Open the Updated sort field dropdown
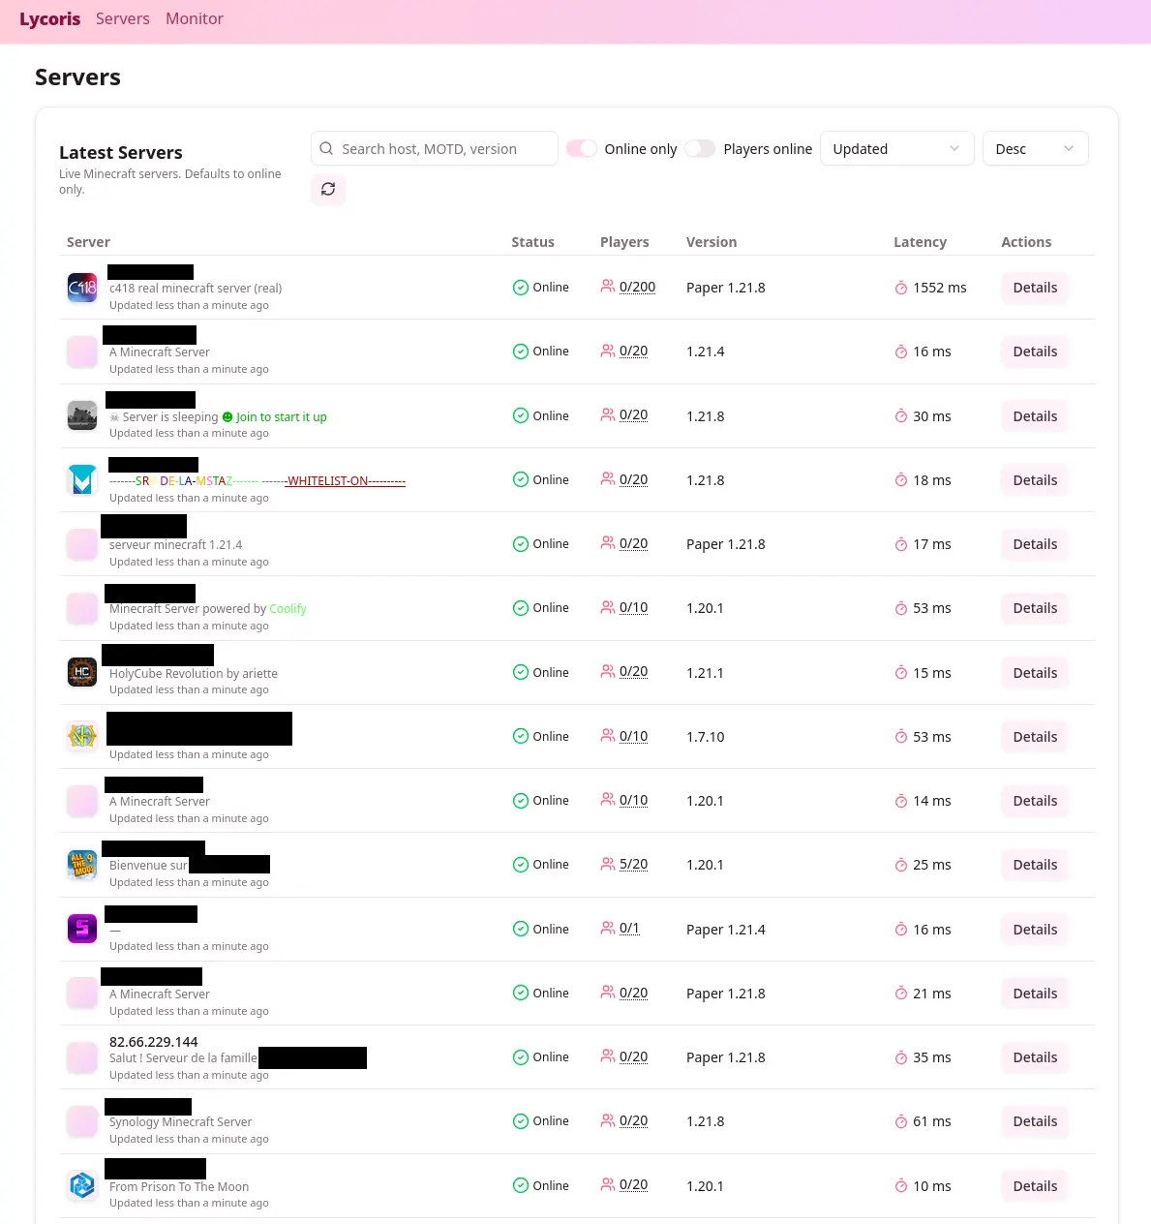The height and width of the screenshot is (1224, 1151). pos(896,149)
